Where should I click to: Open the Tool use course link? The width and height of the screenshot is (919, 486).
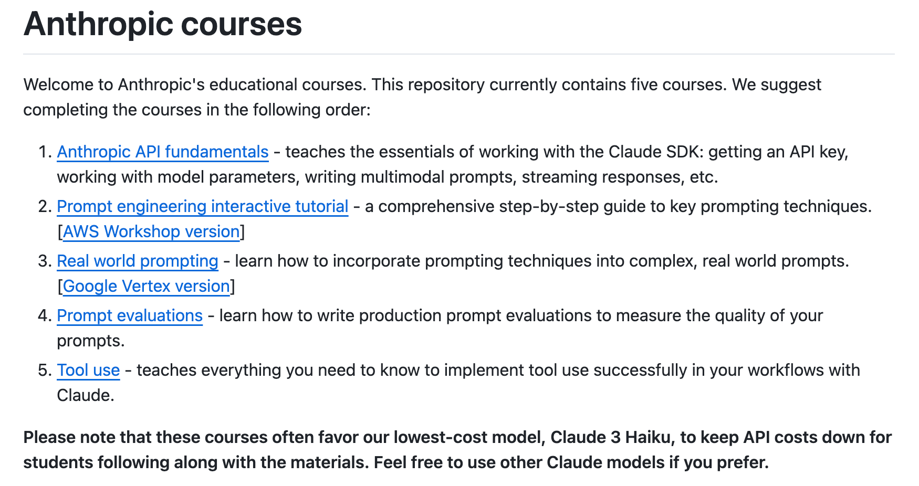[88, 370]
